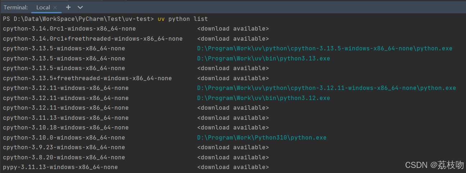Click '<download available>' on the non-freethreaded cpython-3.14.0rc1 row
The width and height of the screenshot is (466, 173).
233,29
